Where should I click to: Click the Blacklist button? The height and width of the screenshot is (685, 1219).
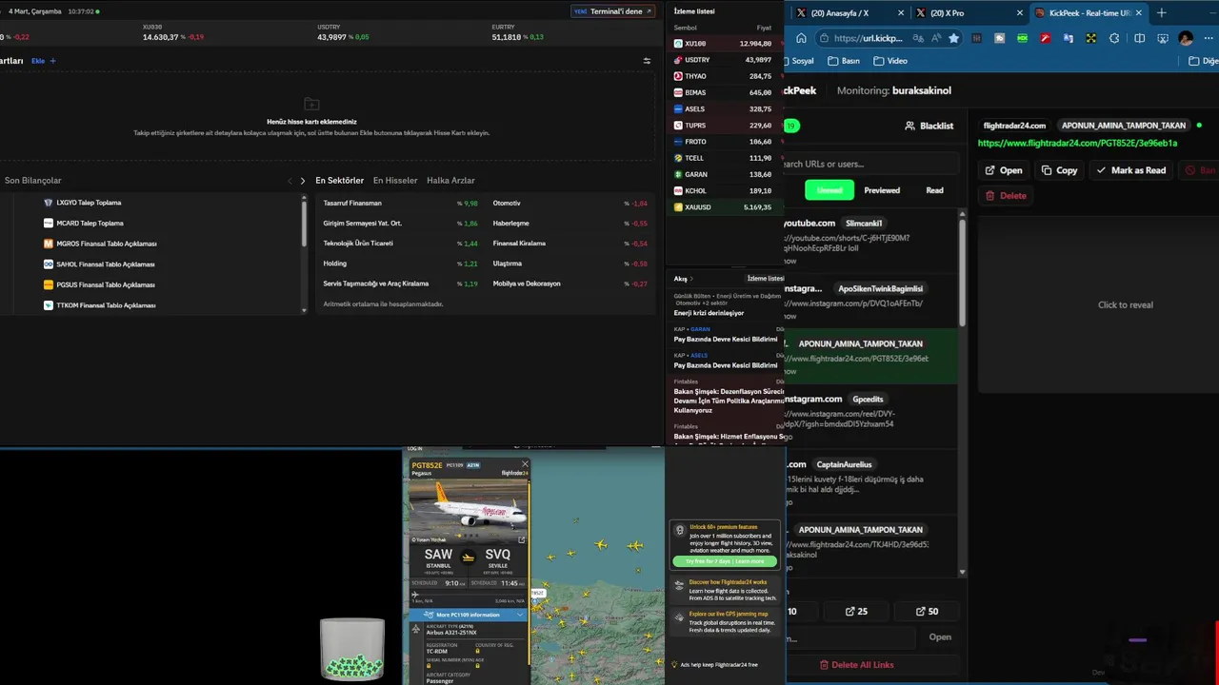tap(929, 126)
